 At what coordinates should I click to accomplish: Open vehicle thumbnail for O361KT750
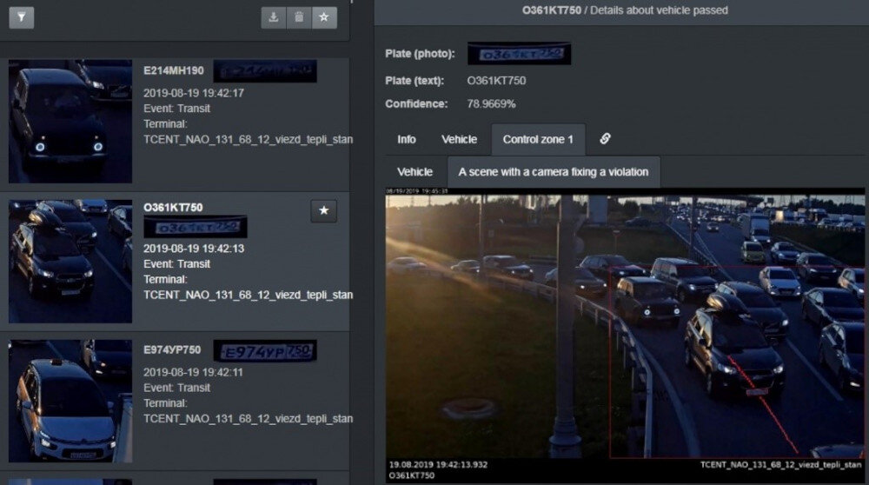(x=70, y=261)
